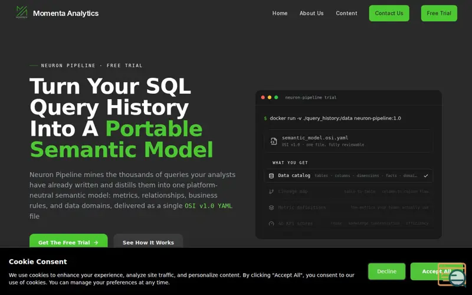
Task: Click the Data catalog database icon
Action: tap(271, 176)
